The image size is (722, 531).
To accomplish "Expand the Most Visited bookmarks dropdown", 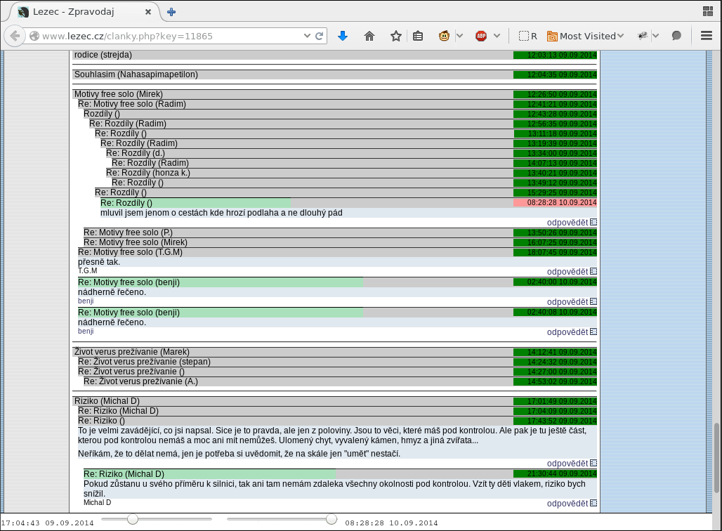I will click(586, 36).
